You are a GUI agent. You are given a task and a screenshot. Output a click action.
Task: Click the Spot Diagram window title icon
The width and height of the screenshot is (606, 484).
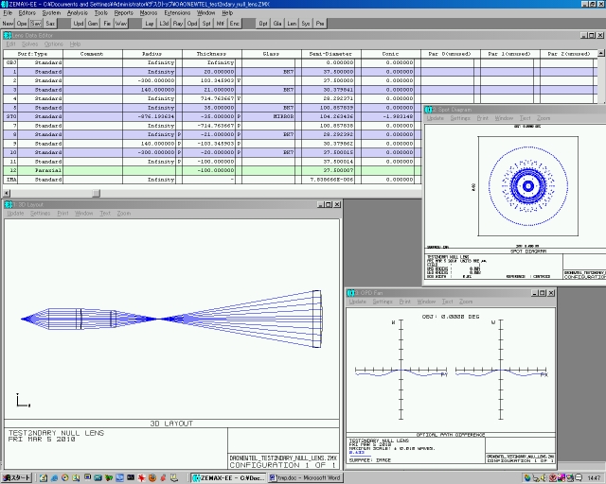[428, 110]
